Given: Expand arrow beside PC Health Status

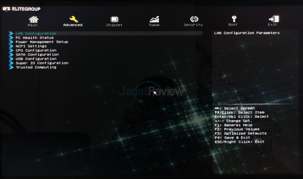Looking at the screenshot, I should (x=11, y=38).
